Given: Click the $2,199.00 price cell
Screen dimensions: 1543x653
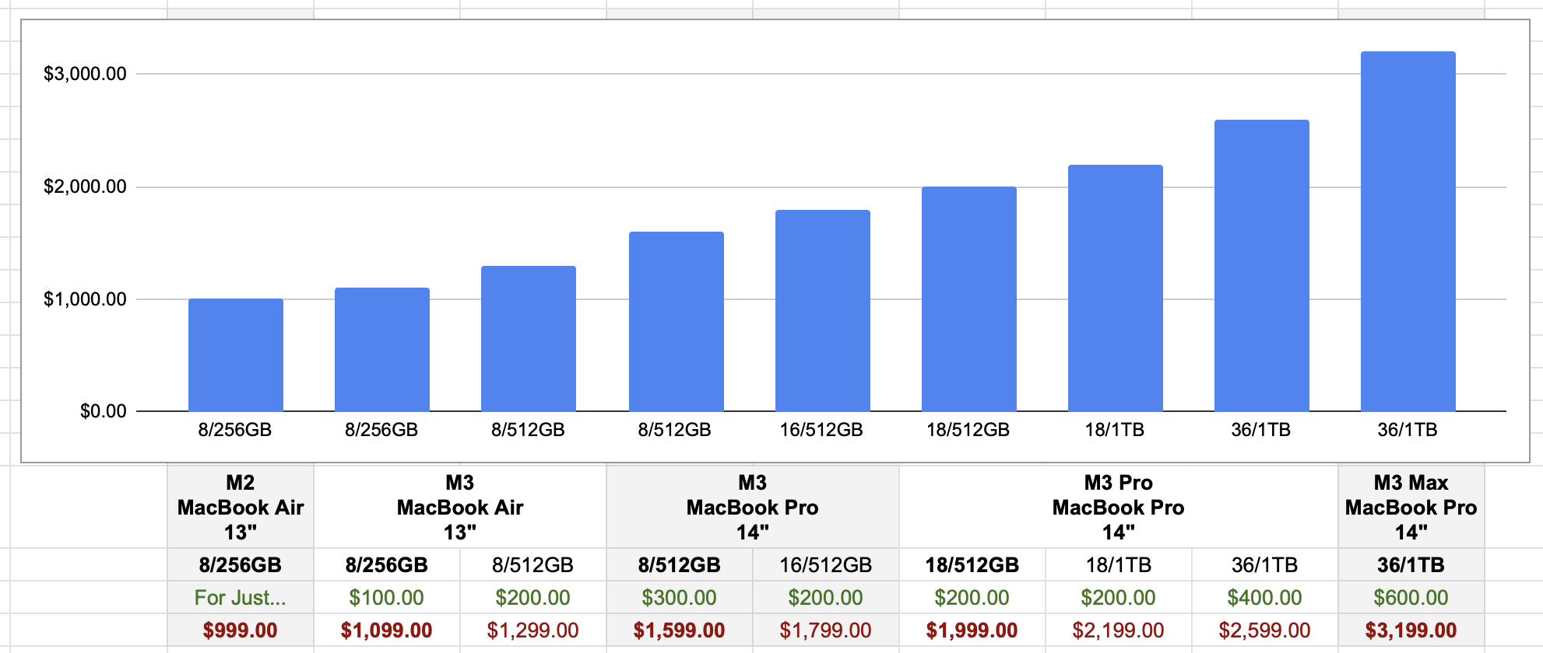Looking at the screenshot, I should (1119, 630).
